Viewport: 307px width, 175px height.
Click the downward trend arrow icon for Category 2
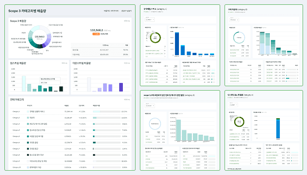tap(79, 118)
